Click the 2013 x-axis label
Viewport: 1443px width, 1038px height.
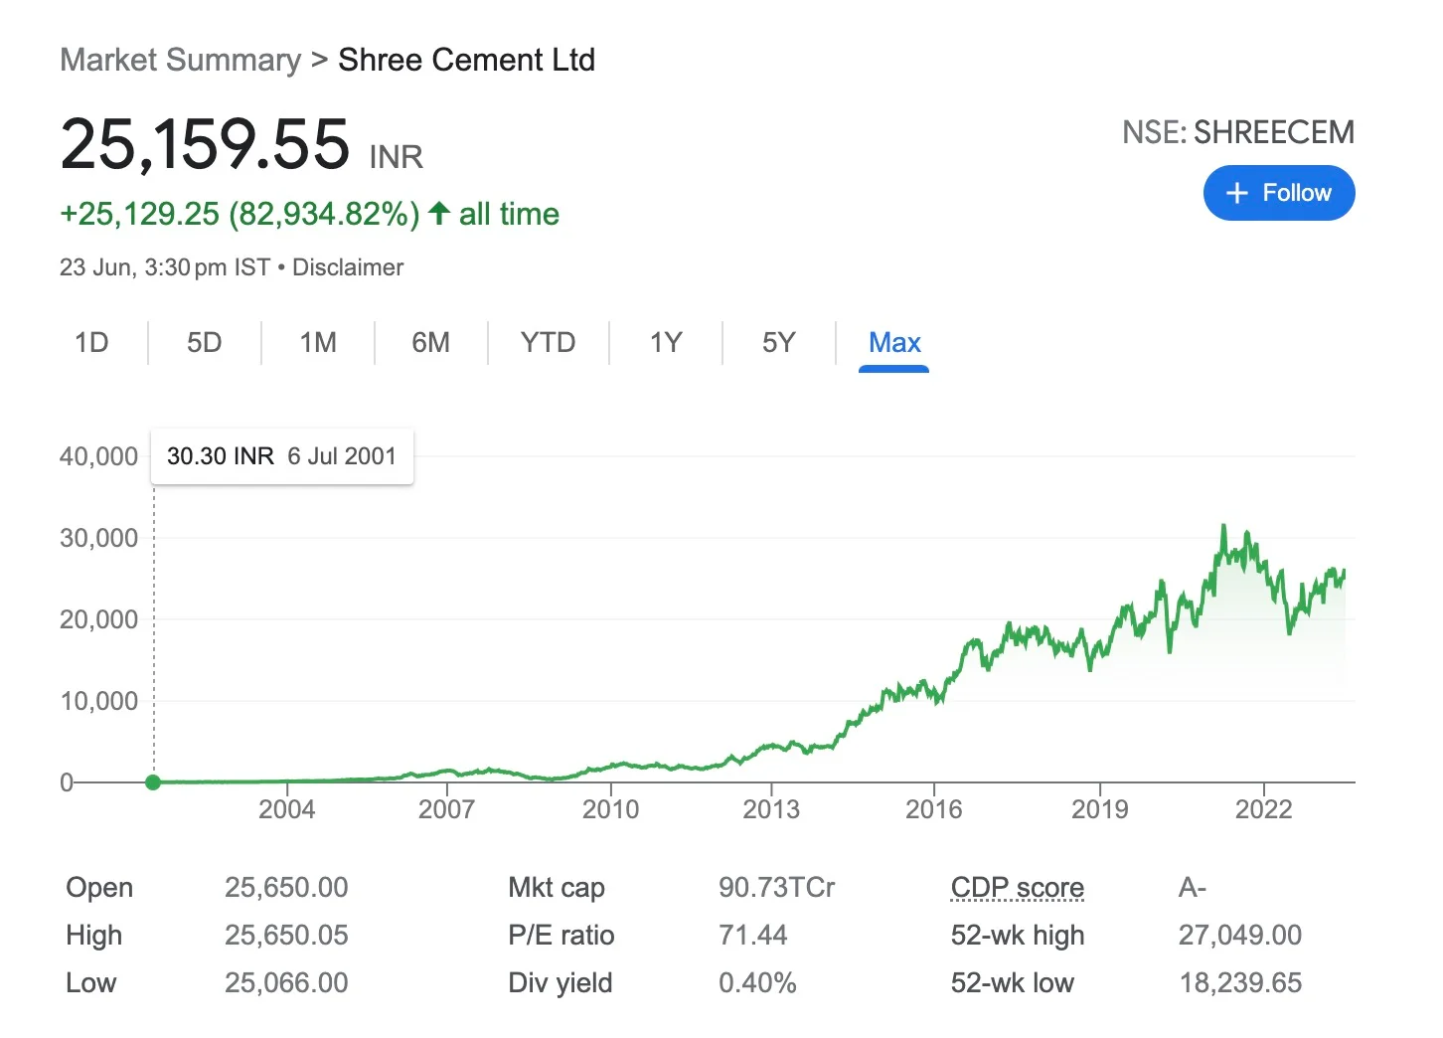click(771, 809)
